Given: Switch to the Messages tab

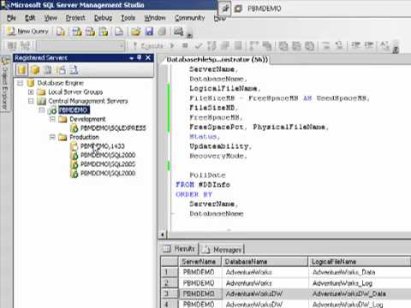Looking at the screenshot, I should coord(222,250).
